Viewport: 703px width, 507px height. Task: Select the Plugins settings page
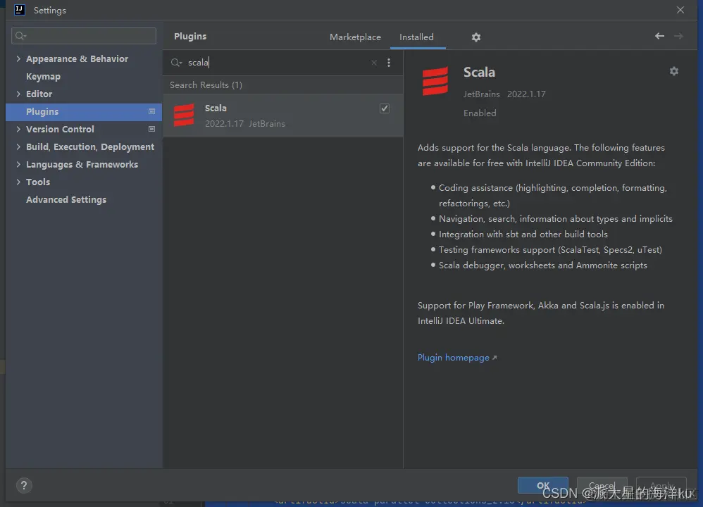click(83, 112)
